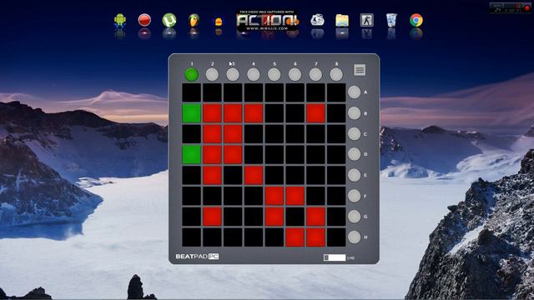Trigger the round row E button
This screenshot has width=534, height=300.
(354, 175)
